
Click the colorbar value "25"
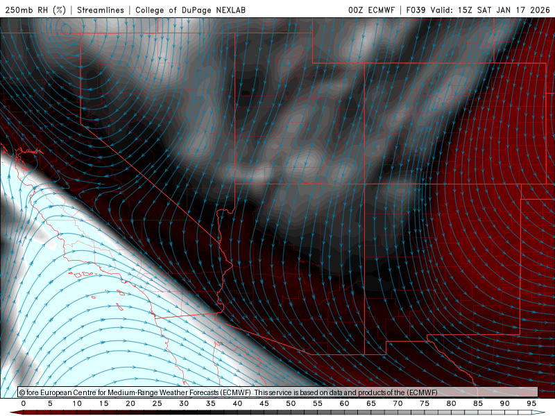[x=157, y=404]
